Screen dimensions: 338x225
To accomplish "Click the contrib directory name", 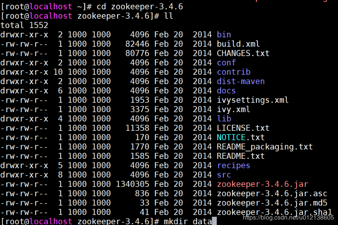I will coord(233,72).
